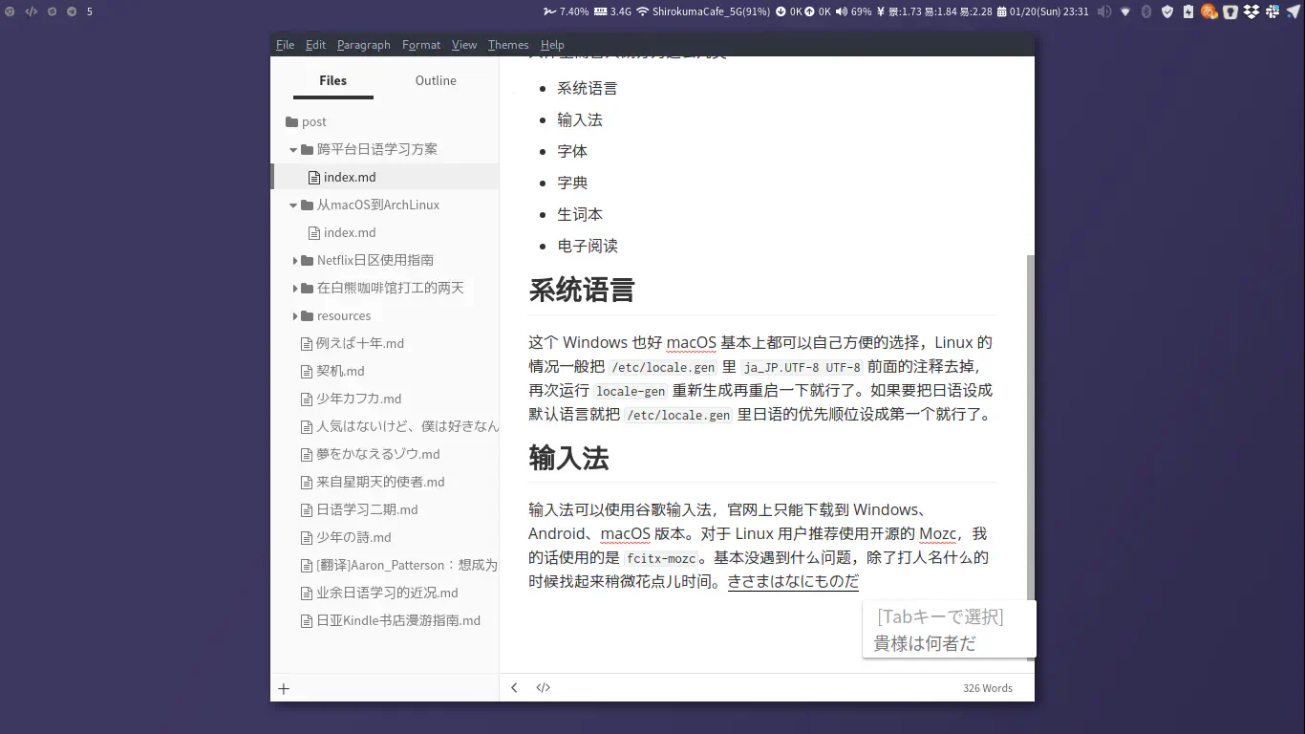
Task: Create a new file using the plus icon
Action: [283, 687]
